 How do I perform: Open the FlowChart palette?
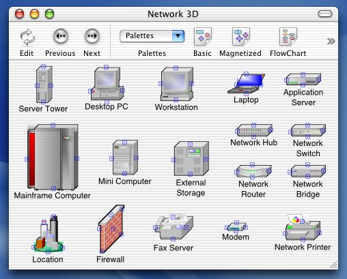pyautogui.click(x=288, y=36)
